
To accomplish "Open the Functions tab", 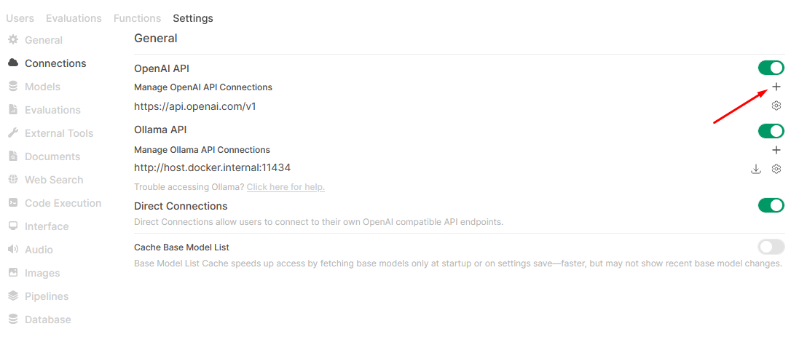I will 137,18.
